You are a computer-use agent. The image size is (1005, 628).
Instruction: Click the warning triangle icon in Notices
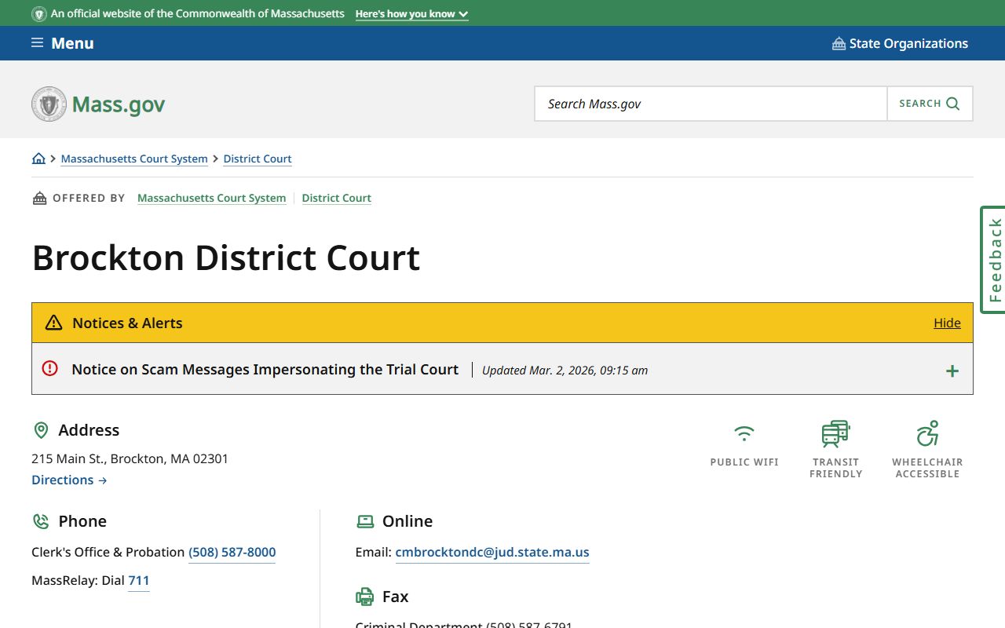[53, 323]
